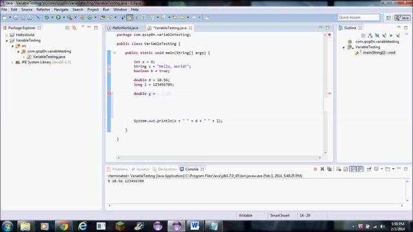Toggle Hide Local Types in Outline
Image resolution: width=413 pixels, height=232 pixels.
tap(398, 35)
